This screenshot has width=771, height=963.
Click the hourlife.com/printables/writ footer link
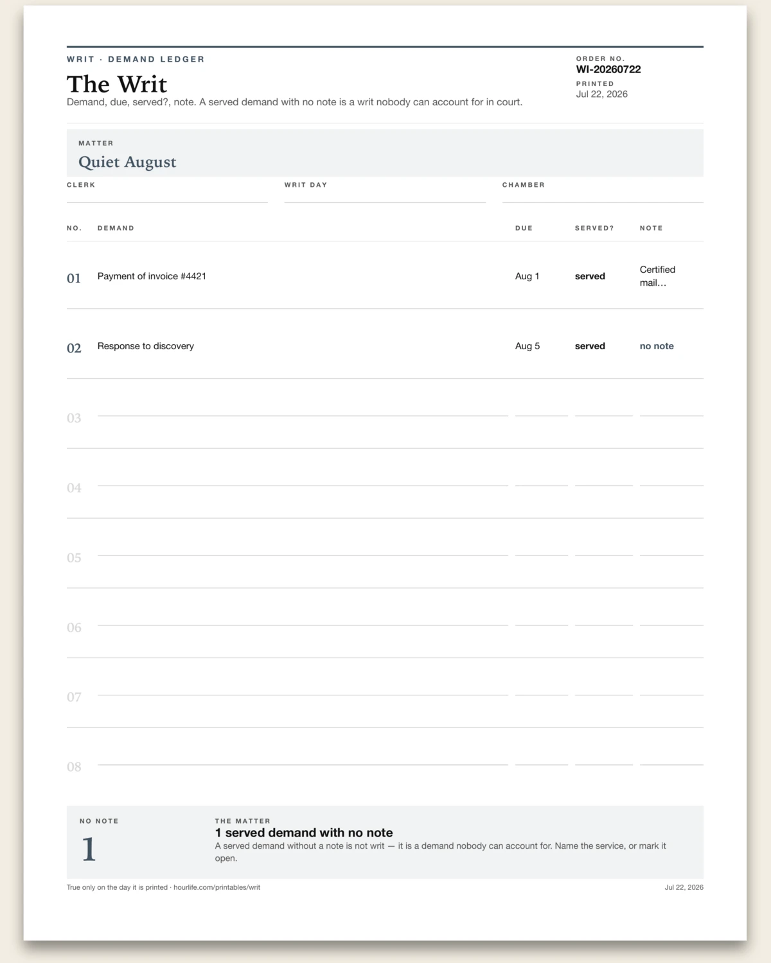coord(217,887)
